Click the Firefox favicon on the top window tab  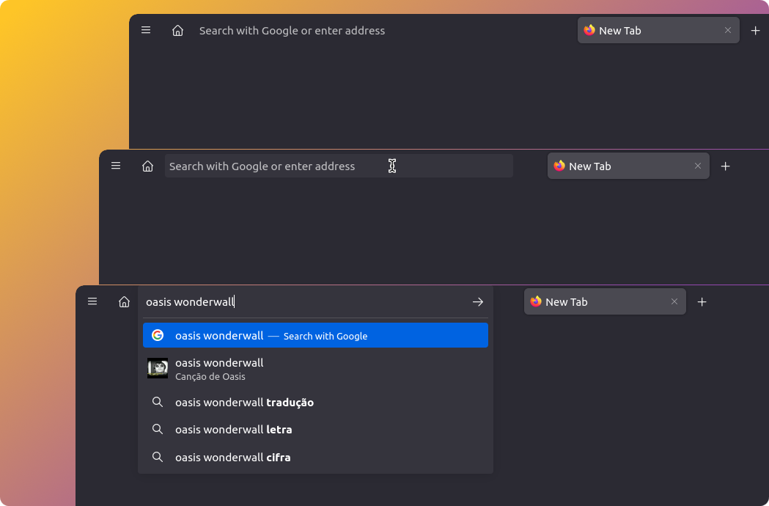[589, 30]
